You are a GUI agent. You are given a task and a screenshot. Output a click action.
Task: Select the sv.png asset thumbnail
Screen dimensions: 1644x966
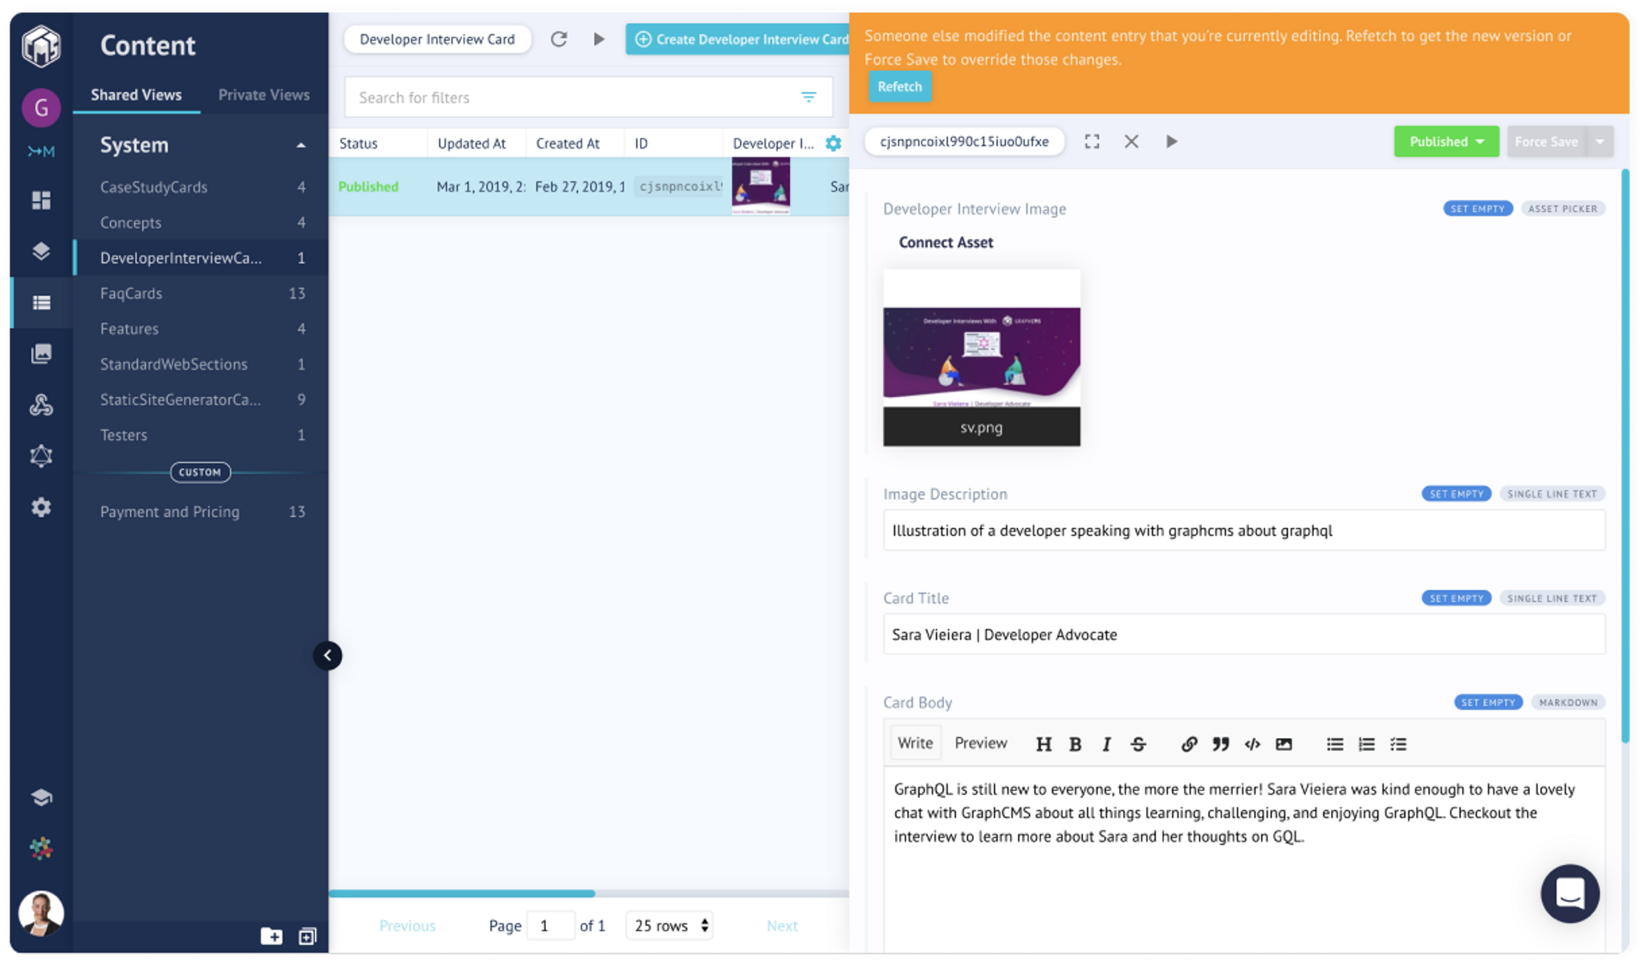pos(981,358)
